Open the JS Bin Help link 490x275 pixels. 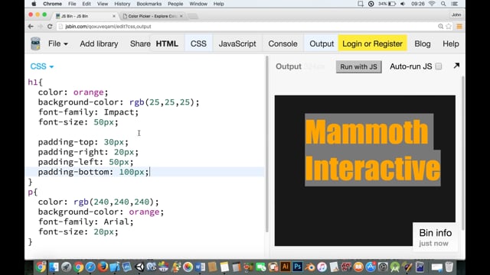point(451,44)
